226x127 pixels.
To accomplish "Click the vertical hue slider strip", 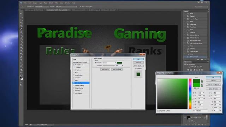I will [x=190, y=93].
